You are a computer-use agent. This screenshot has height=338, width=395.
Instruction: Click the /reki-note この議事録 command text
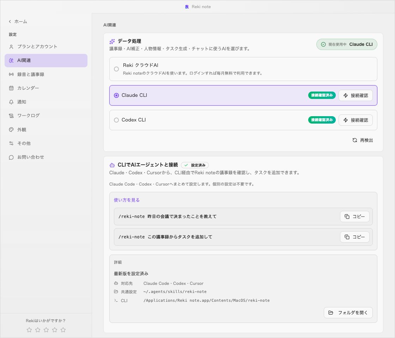[165, 237]
